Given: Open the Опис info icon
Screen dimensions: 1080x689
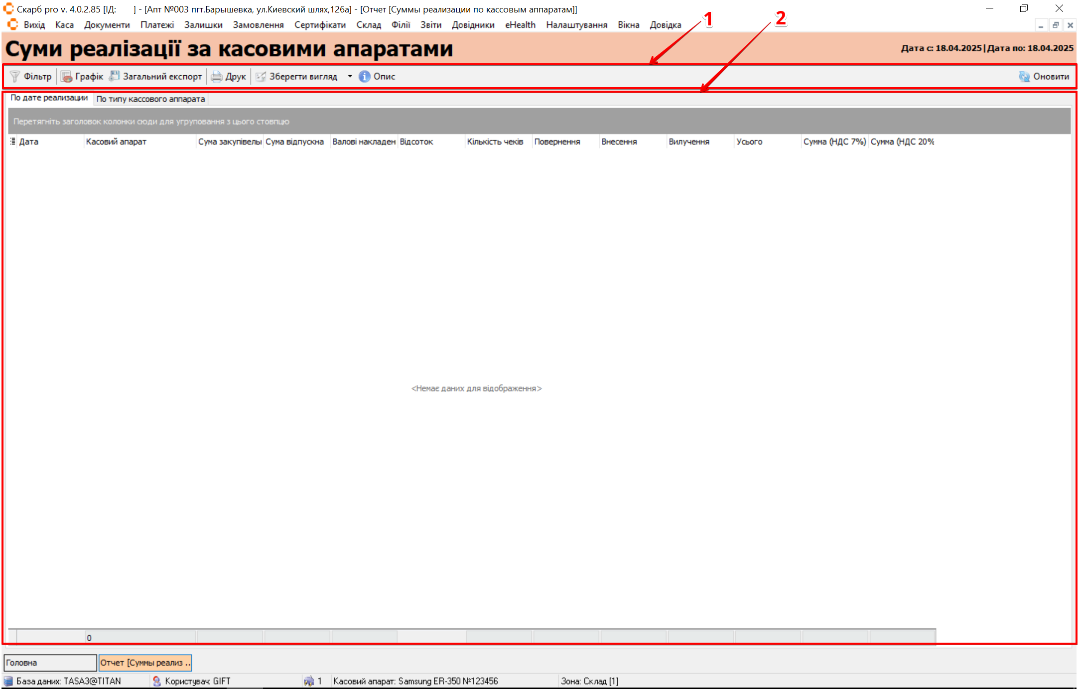Looking at the screenshot, I should [364, 76].
